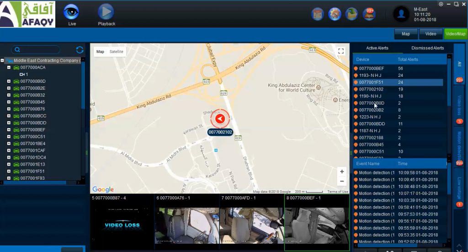
Task: Select video feed 6 0077000A76 - 1
Action: [187, 222]
